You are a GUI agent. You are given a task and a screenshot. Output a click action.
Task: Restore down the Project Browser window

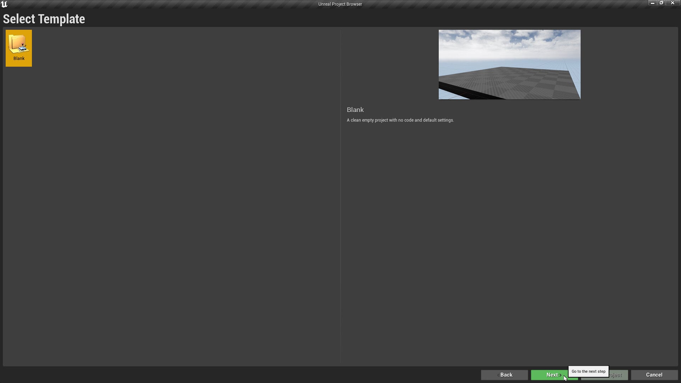tap(661, 3)
